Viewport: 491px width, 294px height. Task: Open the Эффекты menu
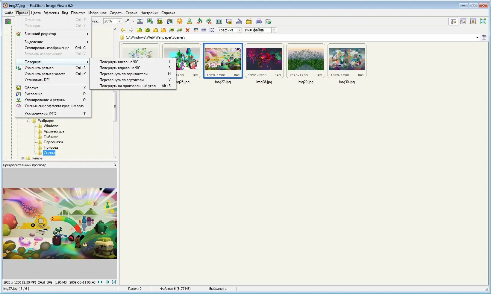point(51,13)
